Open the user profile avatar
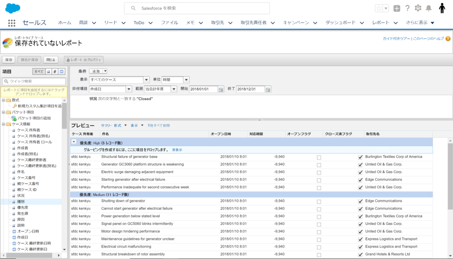453x259 pixels. [x=442, y=8]
